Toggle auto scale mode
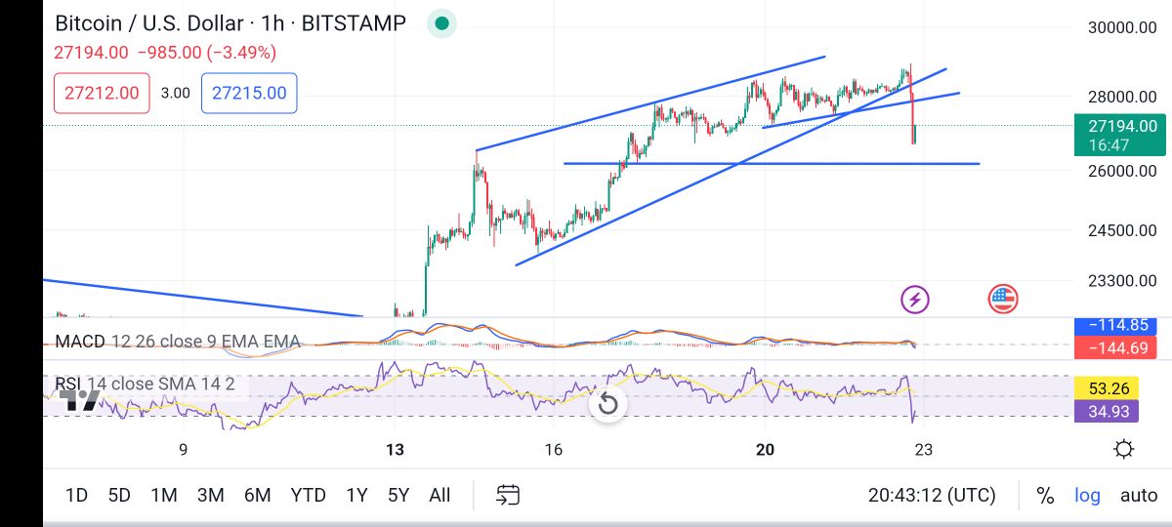 click(1138, 496)
